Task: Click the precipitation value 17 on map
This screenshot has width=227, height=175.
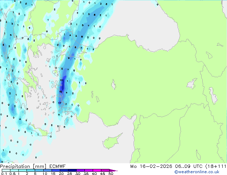Action: click(60, 103)
